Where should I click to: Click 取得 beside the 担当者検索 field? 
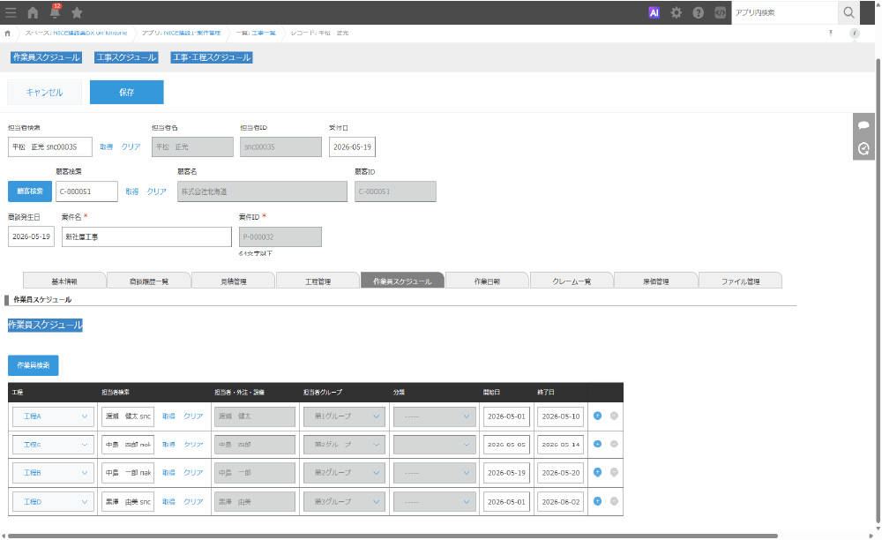click(107, 146)
